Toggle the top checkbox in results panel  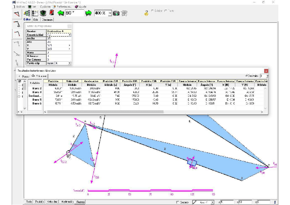(x=19, y=82)
